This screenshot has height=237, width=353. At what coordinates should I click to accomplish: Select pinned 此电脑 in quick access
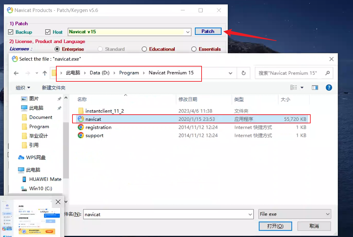36,108
